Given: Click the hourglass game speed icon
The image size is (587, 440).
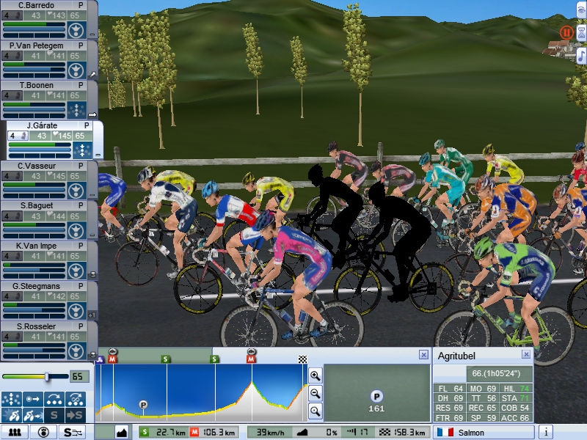Looking at the screenshot, I should tap(581, 32).
